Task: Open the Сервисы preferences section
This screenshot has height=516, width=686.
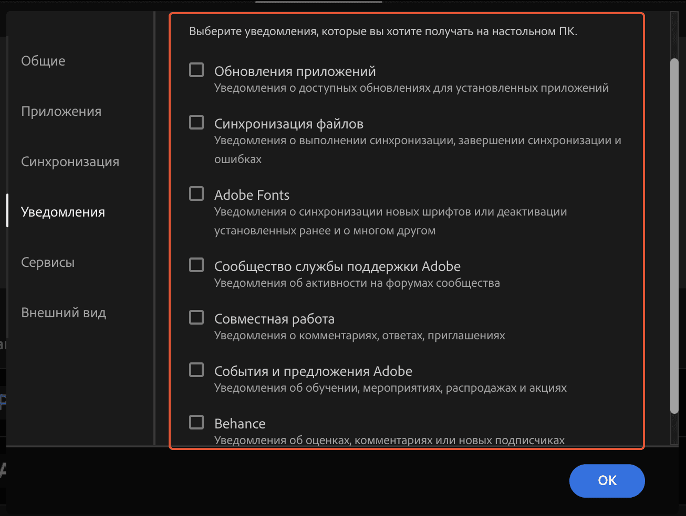Action: [x=48, y=262]
